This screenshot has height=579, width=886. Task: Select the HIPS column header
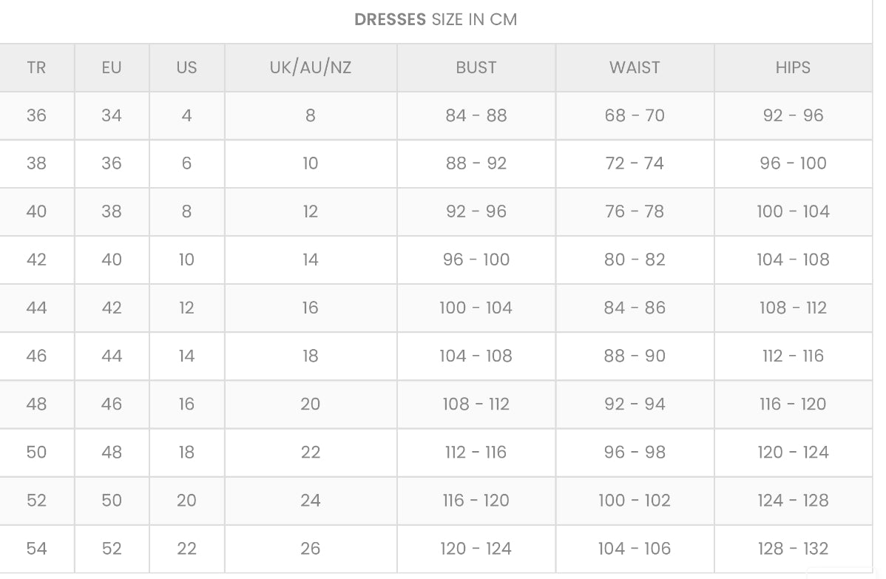click(x=793, y=67)
